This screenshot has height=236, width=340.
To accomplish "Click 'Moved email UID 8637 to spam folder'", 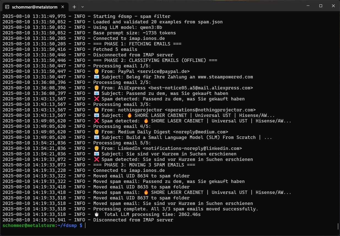I will [142, 198].
